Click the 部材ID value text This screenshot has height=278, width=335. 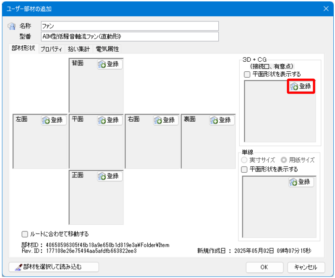coord(107,245)
